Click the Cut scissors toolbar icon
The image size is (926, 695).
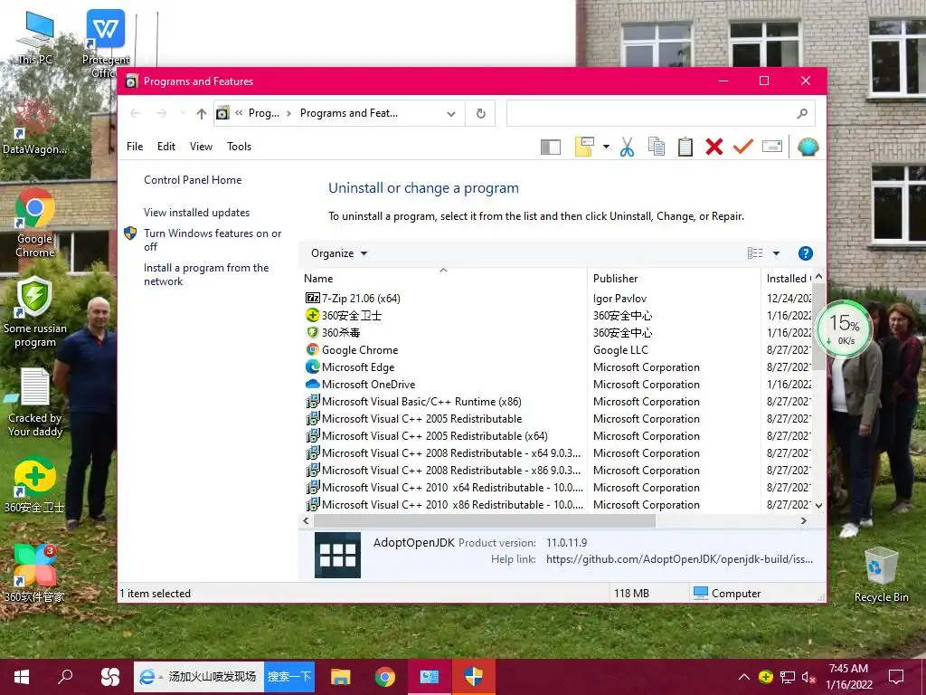point(628,147)
